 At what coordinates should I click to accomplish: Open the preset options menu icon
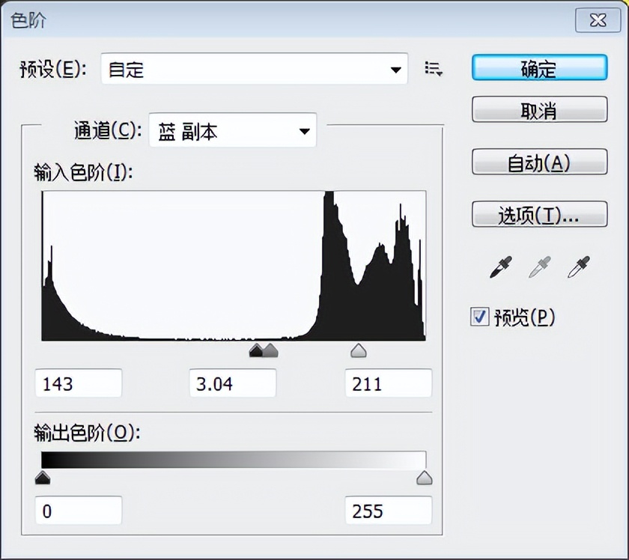pyautogui.click(x=434, y=69)
